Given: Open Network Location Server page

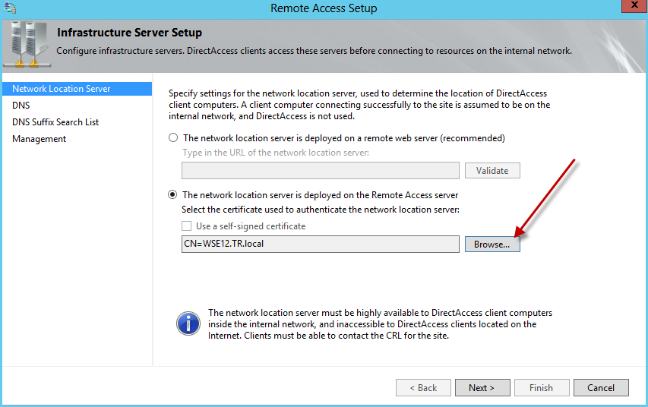Looking at the screenshot, I should [x=62, y=89].
